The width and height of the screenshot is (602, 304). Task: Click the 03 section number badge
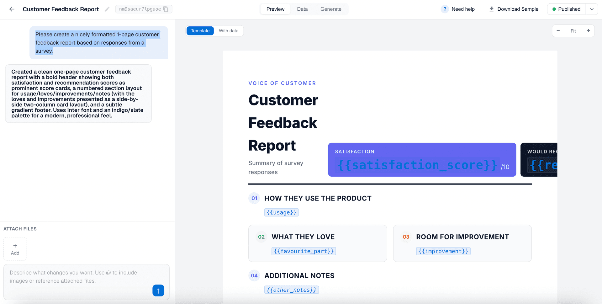coord(406,237)
